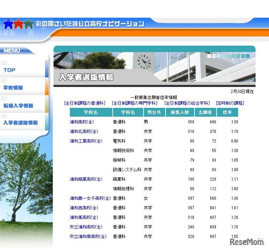Open the TOP menu item

(x=10, y=70)
